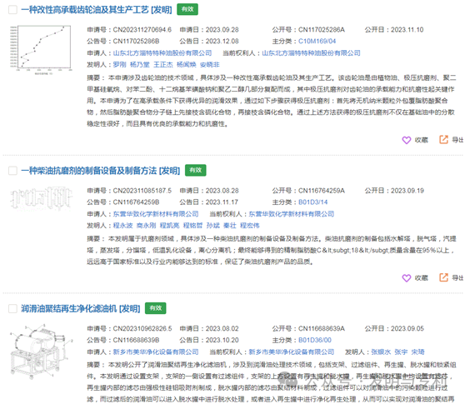
Task: Open current rights holder 山东北方淄特特种油股份有限公司
Action: [311, 53]
